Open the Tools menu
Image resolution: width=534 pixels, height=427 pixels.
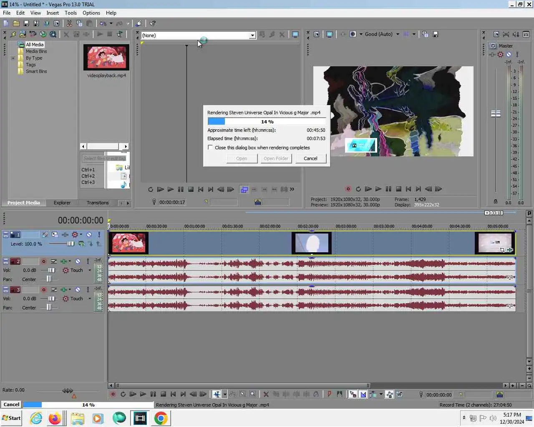(x=71, y=13)
